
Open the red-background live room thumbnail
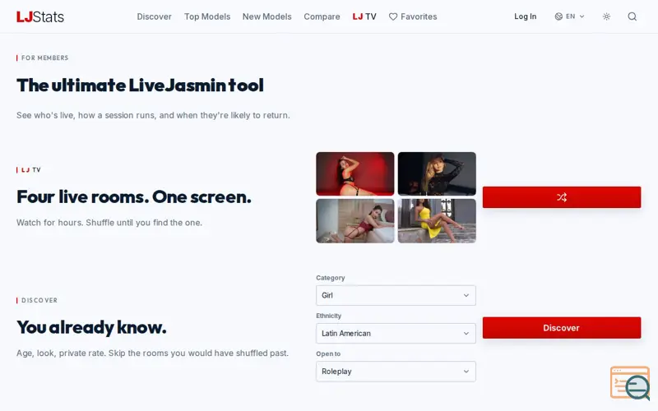click(x=355, y=173)
